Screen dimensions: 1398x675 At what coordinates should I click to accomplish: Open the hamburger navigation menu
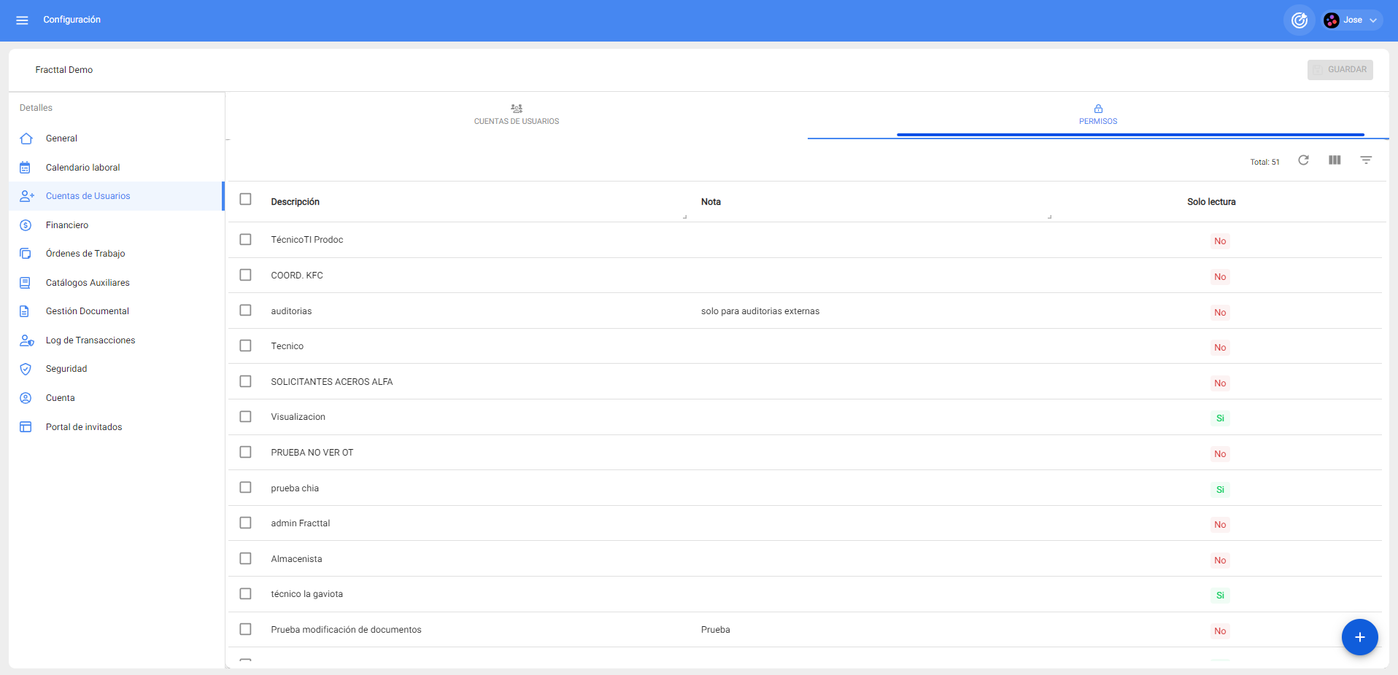[x=22, y=20]
